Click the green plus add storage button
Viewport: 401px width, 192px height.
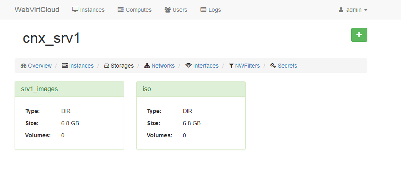[x=359, y=35]
